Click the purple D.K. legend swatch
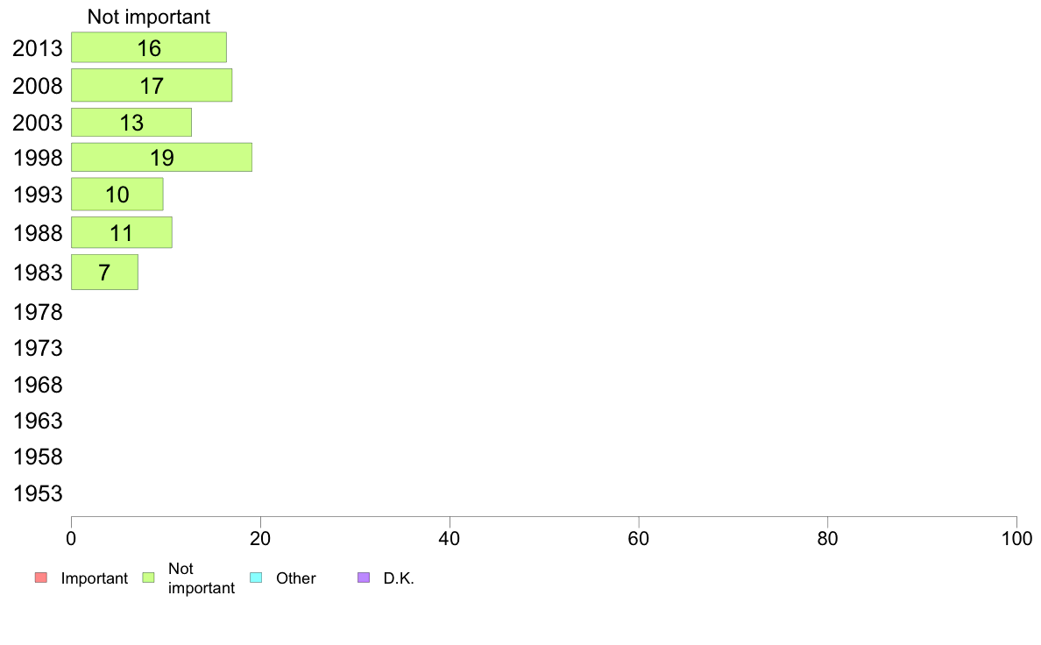The height and width of the screenshot is (645, 1041). point(364,578)
